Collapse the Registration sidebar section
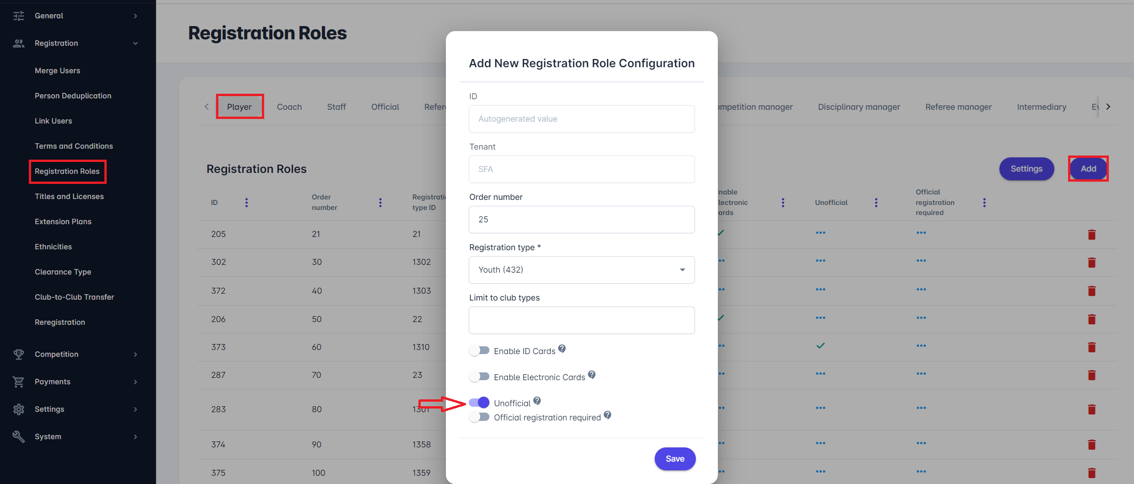Screen dimensions: 1134x484 [78, 43]
